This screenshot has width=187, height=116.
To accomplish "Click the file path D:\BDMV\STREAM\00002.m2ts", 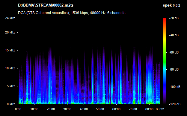I will point(46,5).
